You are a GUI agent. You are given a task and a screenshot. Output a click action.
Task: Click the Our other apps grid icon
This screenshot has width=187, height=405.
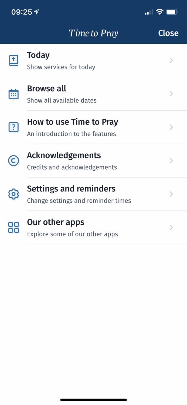point(13,227)
